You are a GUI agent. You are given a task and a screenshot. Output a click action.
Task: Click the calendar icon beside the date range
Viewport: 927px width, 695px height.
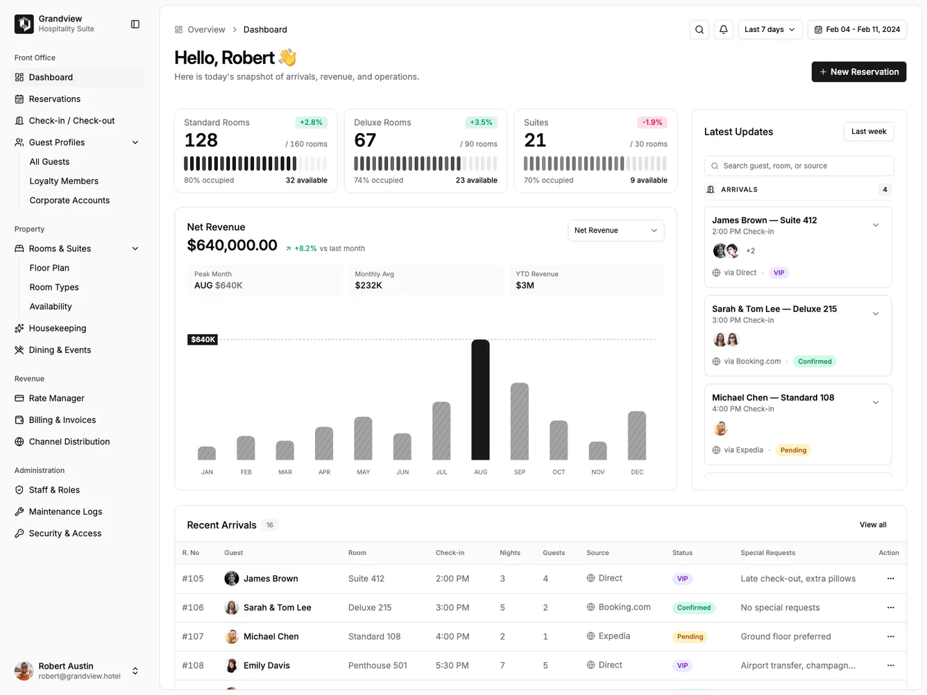820,29
